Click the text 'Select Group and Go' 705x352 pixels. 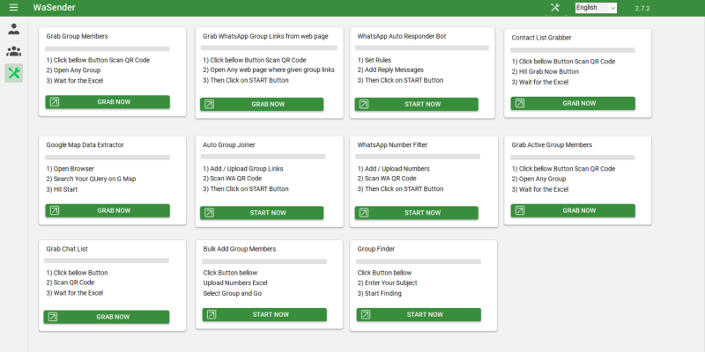[x=233, y=294]
